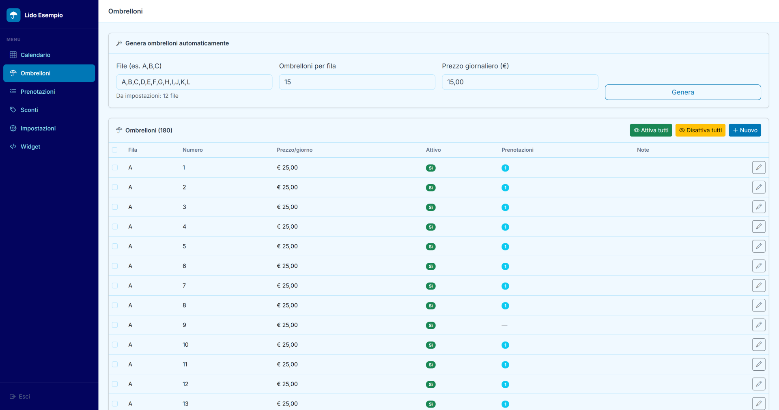Click edit pencil on row A 4
Viewport: 779px width, 410px height.
[759, 227]
